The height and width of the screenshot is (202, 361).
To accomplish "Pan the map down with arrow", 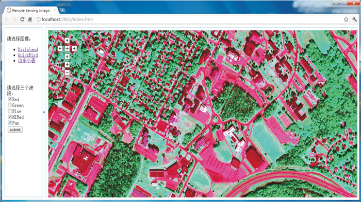I will (x=67, y=57).
